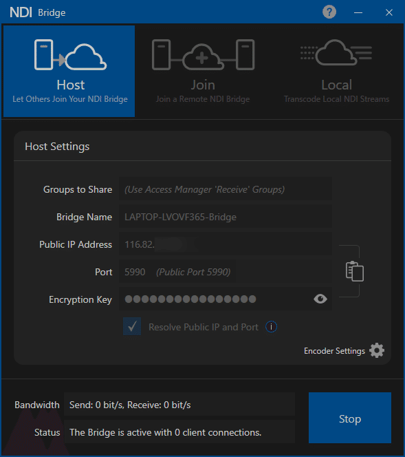405x457 pixels.
Task: Close the NDI Bridge window
Action: pos(389,12)
